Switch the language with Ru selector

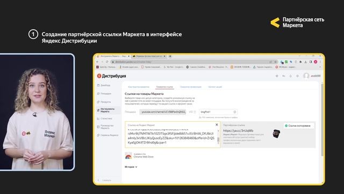tap(284, 76)
